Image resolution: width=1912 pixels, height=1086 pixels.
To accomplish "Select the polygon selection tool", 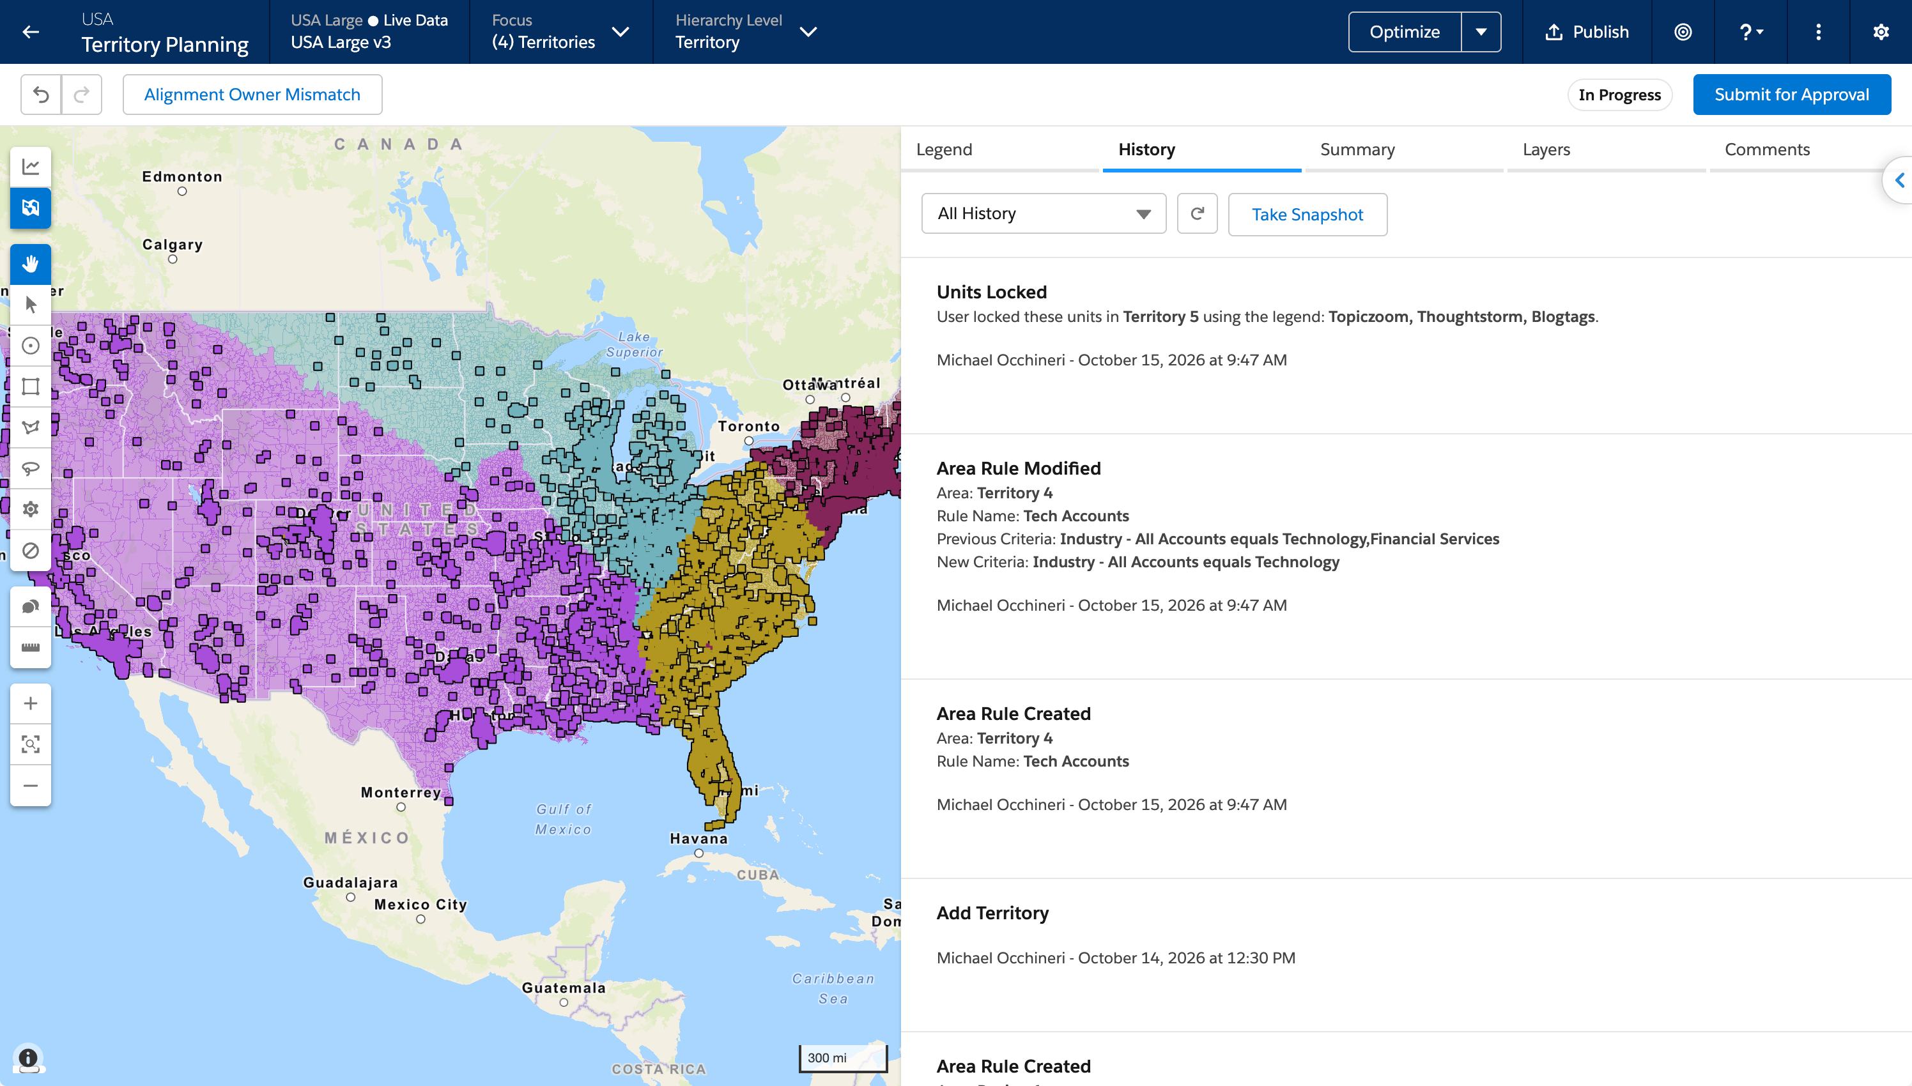I will [31, 427].
